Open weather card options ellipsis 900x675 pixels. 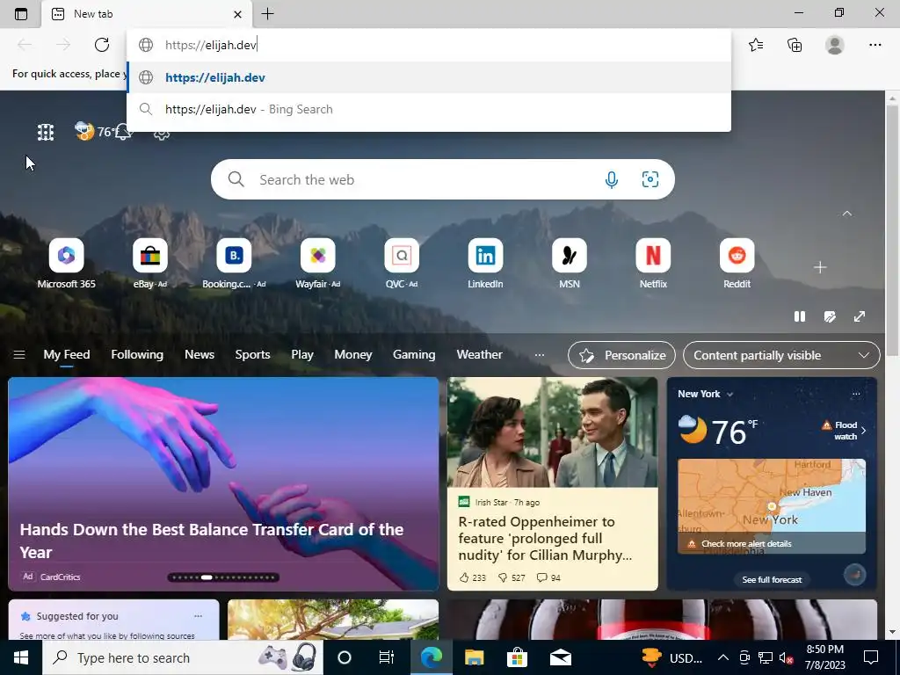[x=856, y=394]
